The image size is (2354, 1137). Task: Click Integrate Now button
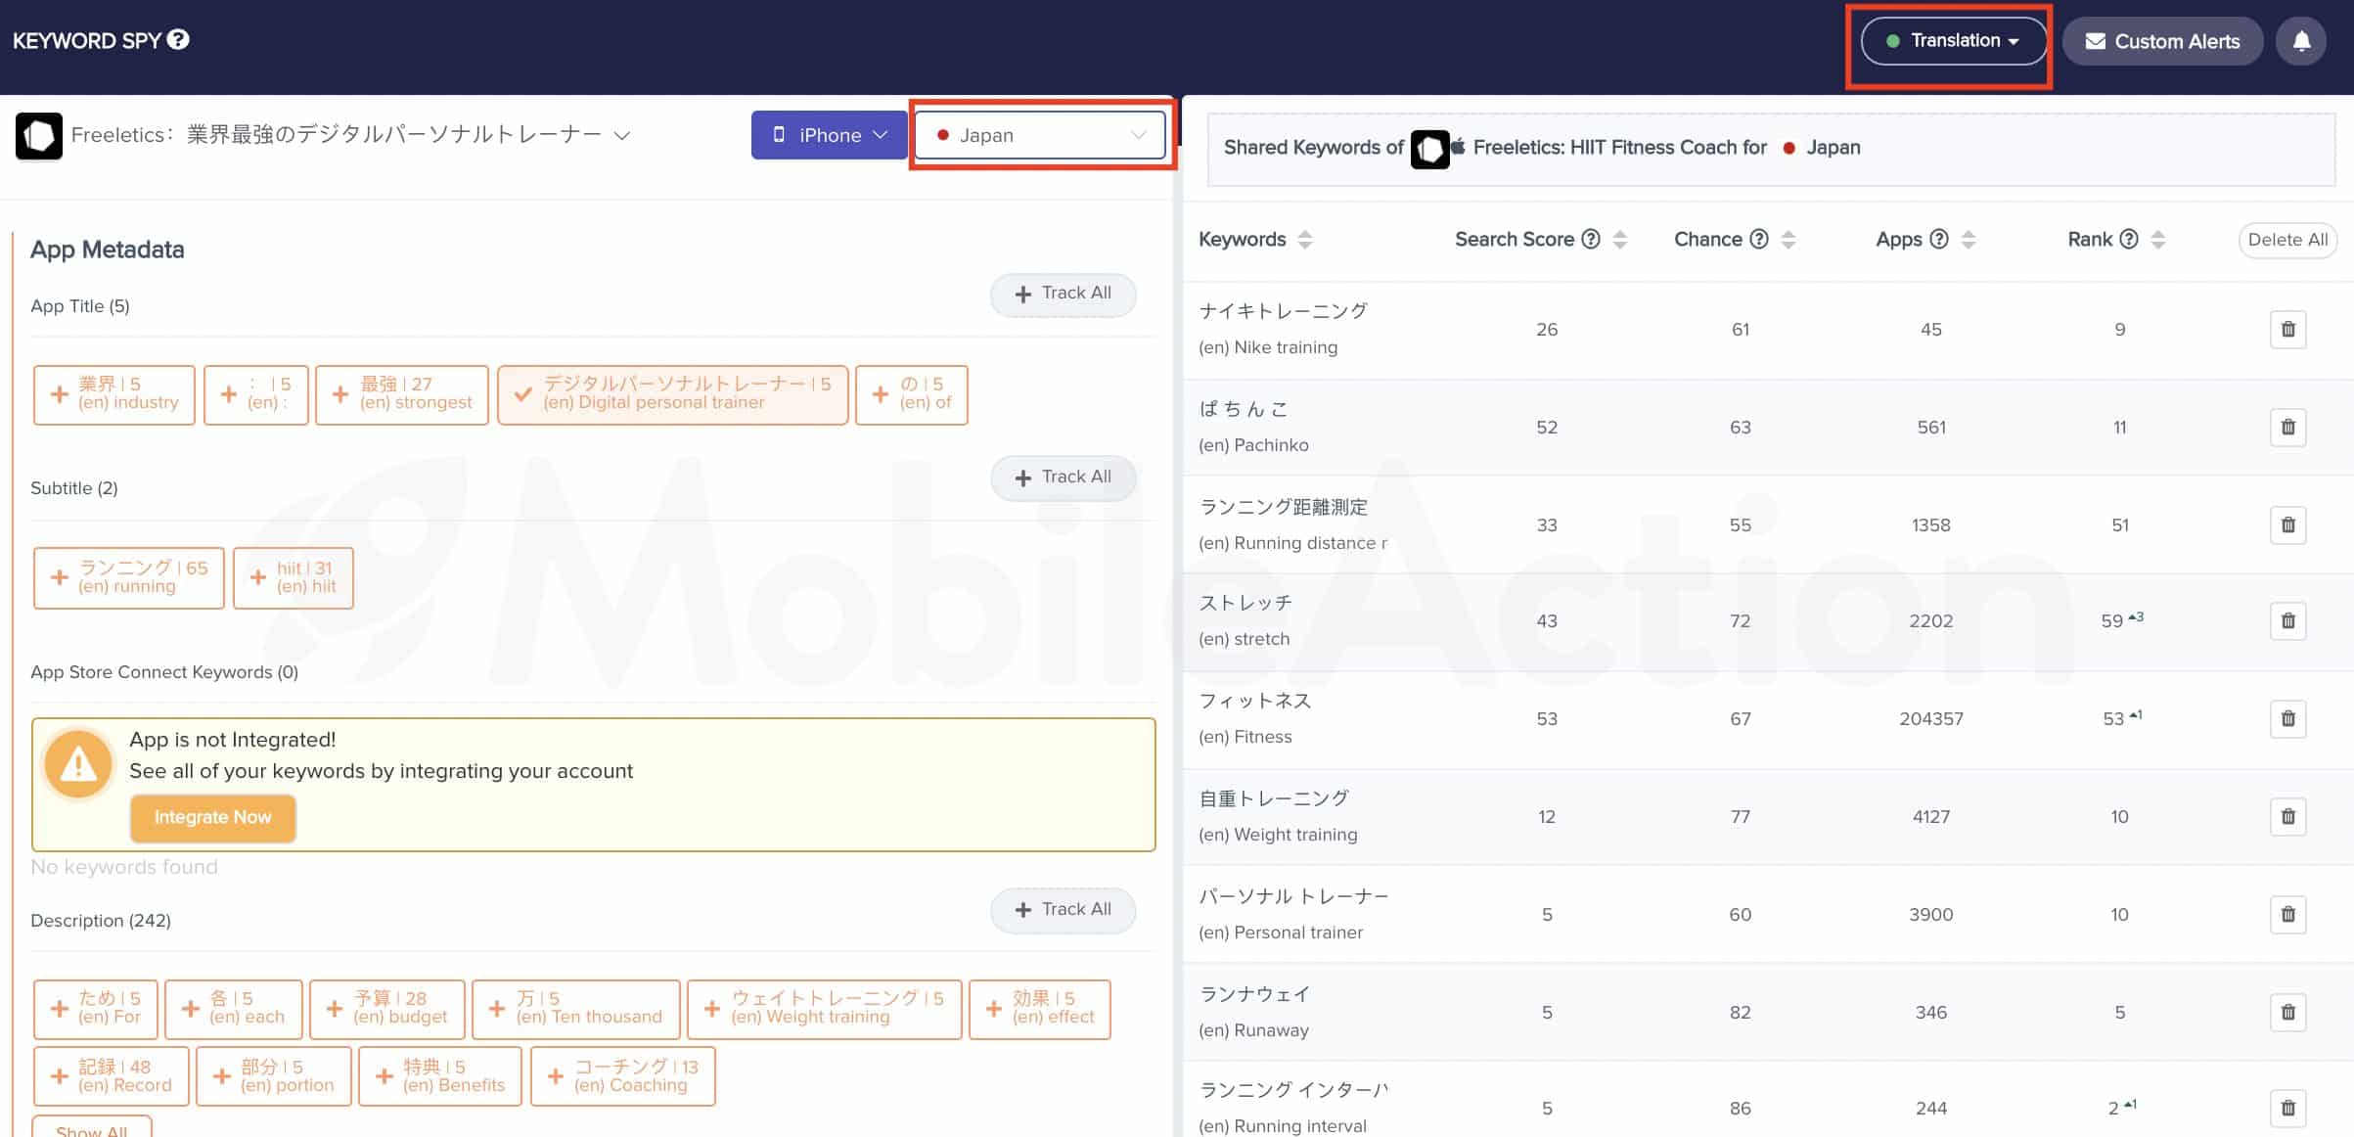(x=212, y=817)
